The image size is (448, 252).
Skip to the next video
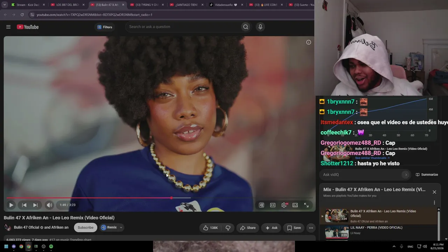tap(35, 205)
